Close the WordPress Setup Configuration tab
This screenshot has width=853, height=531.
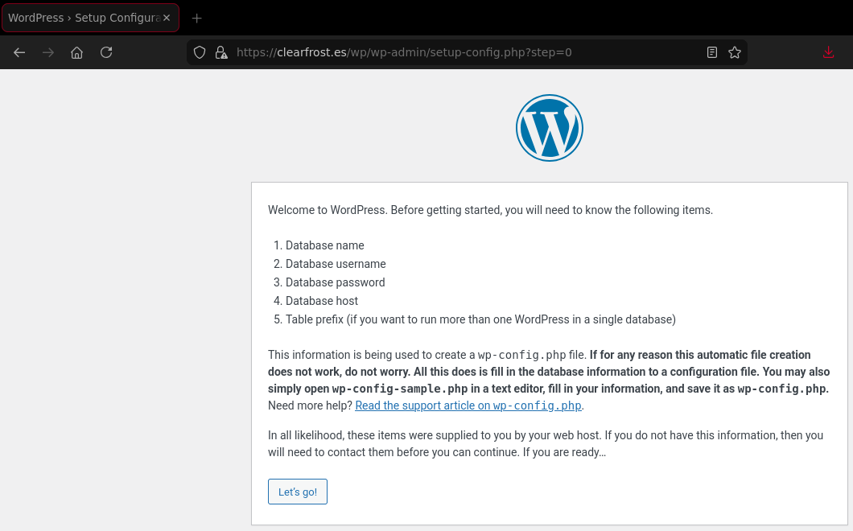[x=167, y=17]
